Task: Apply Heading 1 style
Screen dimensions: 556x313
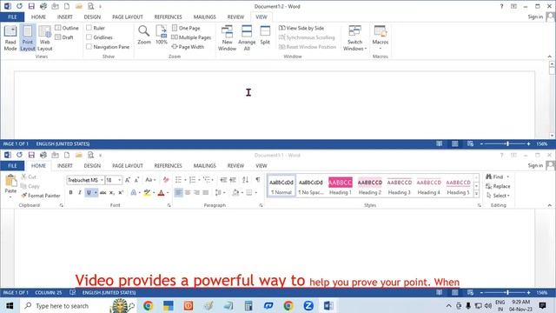Action: click(x=341, y=186)
